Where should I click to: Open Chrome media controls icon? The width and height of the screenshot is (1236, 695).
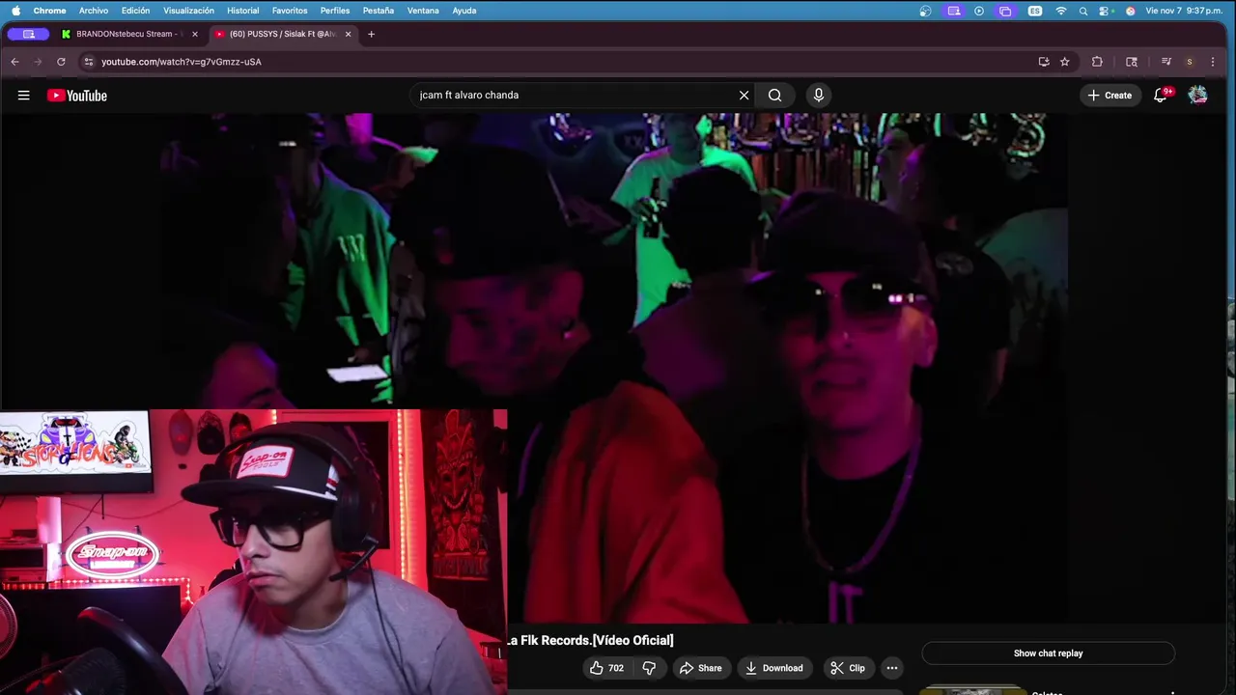1166,62
